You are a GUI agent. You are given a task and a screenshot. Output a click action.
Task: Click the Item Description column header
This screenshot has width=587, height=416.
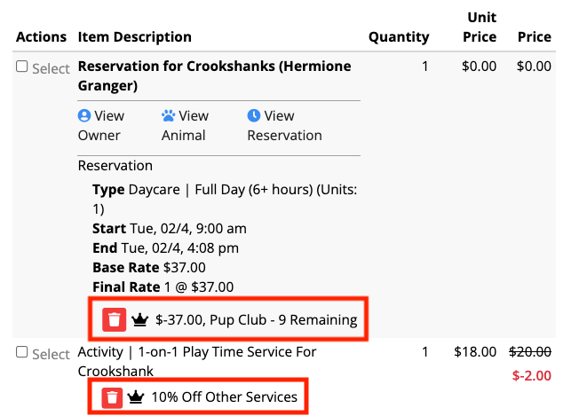(x=135, y=37)
